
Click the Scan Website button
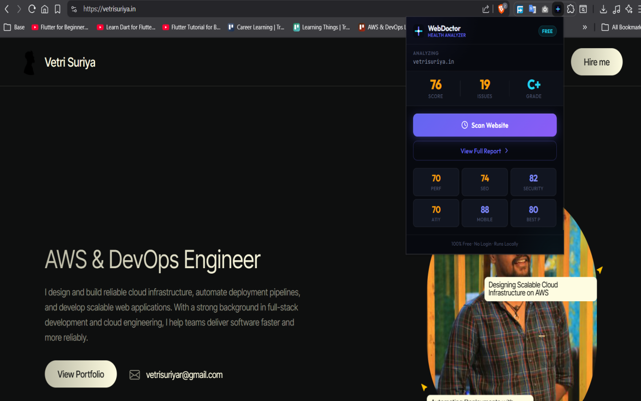coord(485,125)
